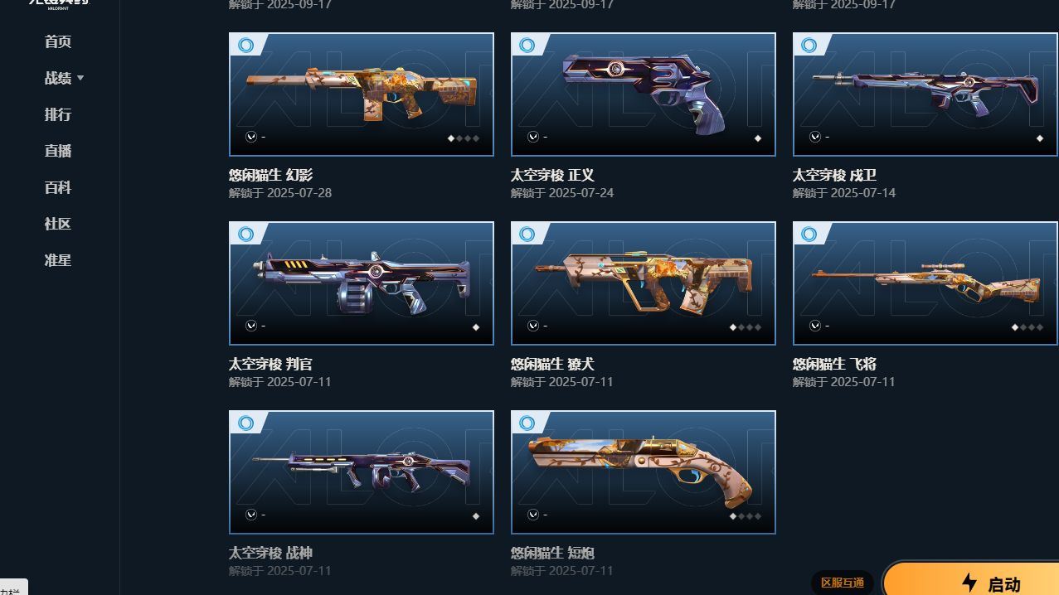The image size is (1059, 595).
Task: Click the 区服互通 badge
Action: point(843,583)
